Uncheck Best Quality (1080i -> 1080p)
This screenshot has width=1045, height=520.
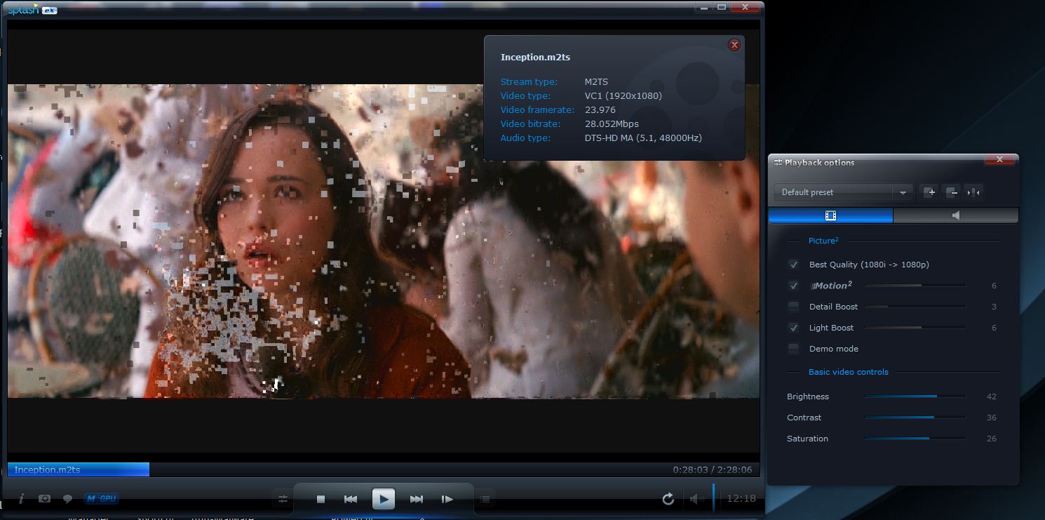[794, 265]
